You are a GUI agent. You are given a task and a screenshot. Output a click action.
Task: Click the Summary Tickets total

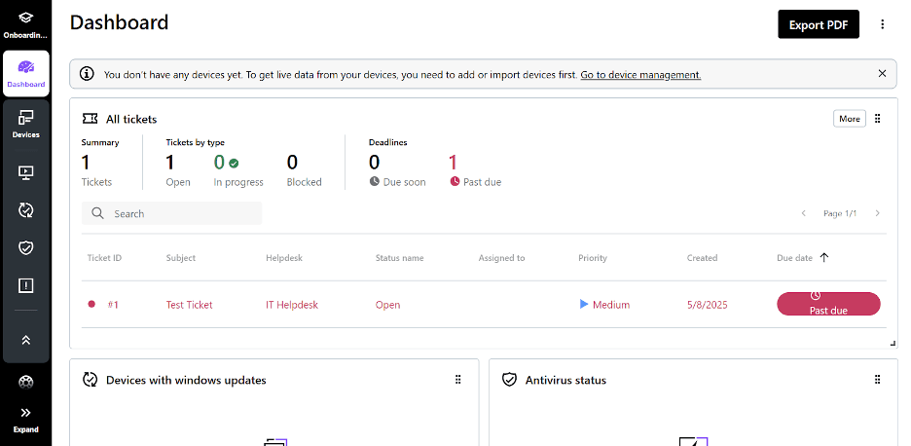click(x=86, y=163)
